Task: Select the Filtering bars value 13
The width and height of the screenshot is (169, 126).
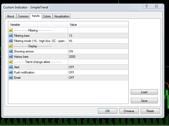Action: [x=71, y=36]
